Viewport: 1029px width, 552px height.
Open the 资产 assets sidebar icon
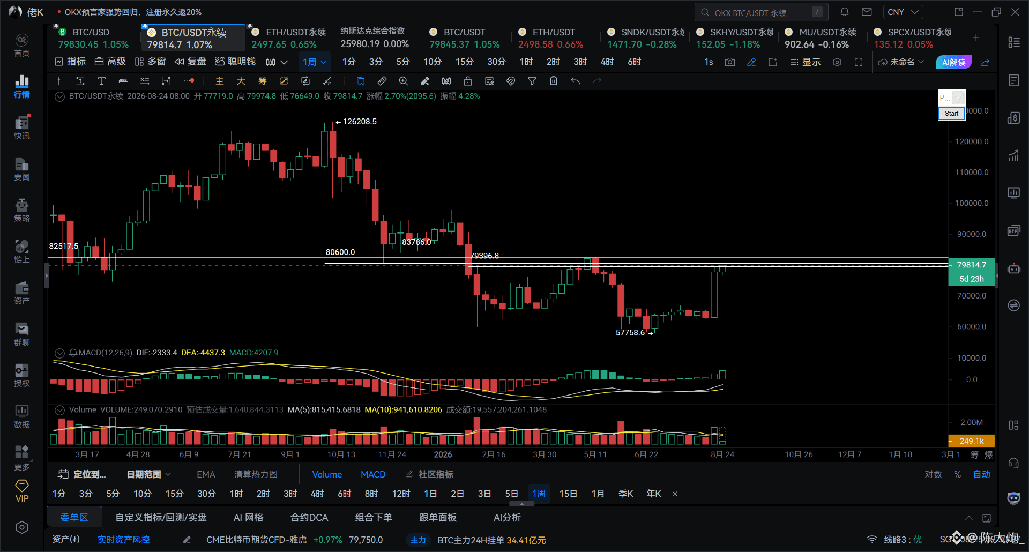click(21, 293)
